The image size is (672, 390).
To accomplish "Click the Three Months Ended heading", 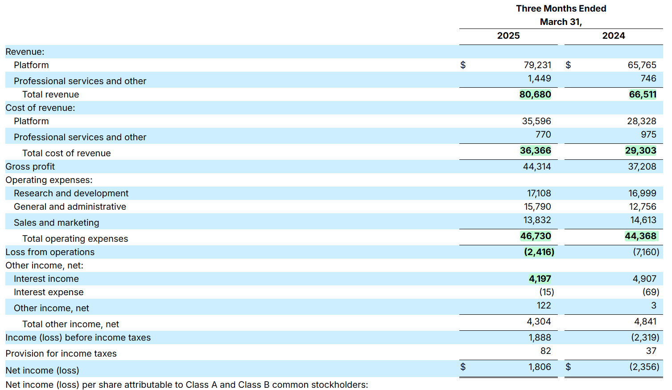I will 561,8.
